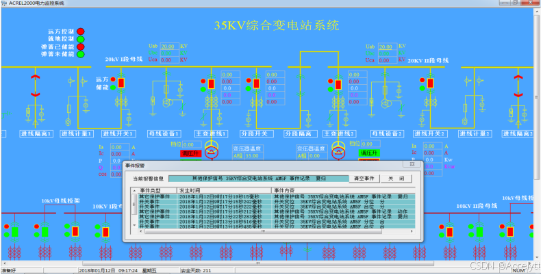
Task: Click event list scroll-up arrow
Action: 134,191
